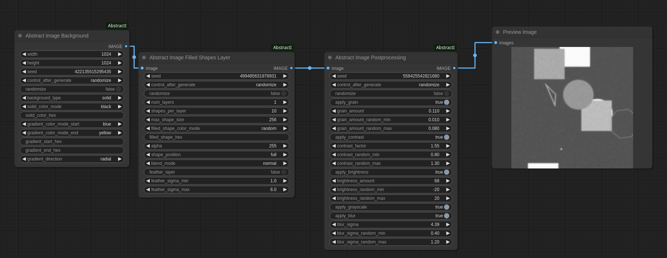This screenshot has width=667, height=258.
Task: Increase grain_amount with the right arrow
Action: point(448,111)
